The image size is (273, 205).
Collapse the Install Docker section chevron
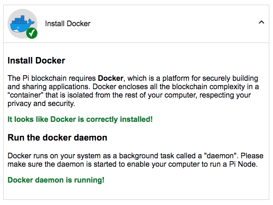click(x=261, y=22)
